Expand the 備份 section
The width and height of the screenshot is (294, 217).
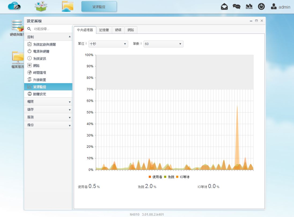pos(48,125)
